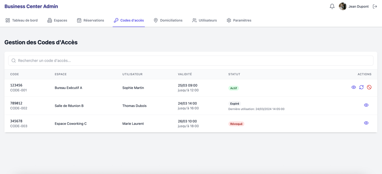
Task: Regenerate code 123456 with the refresh icon
Action: pyautogui.click(x=361, y=87)
